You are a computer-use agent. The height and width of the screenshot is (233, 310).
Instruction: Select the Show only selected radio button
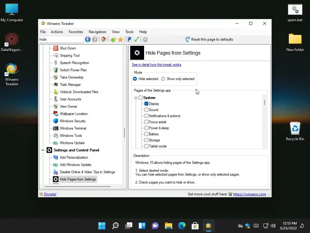163,79
